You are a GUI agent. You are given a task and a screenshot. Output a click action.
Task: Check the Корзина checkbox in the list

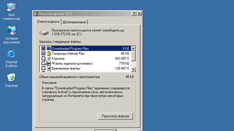tap(44, 58)
